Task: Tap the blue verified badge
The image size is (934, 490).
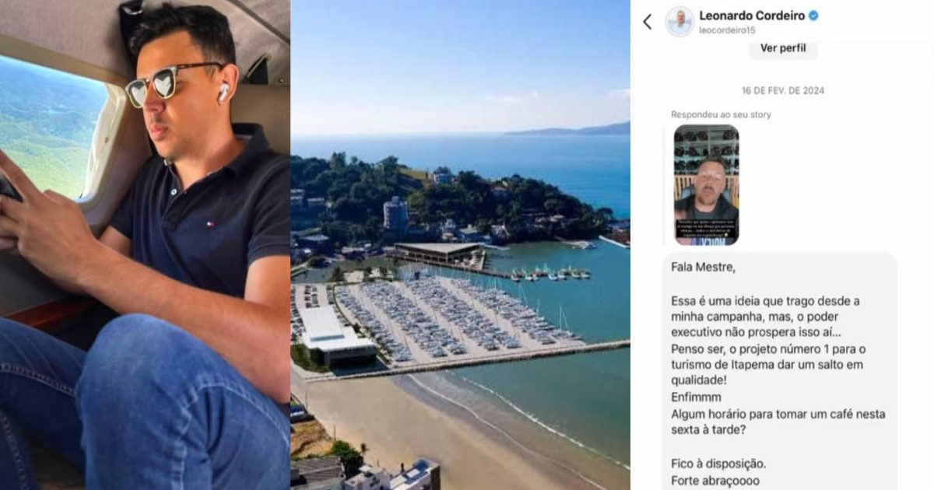Action: (813, 15)
